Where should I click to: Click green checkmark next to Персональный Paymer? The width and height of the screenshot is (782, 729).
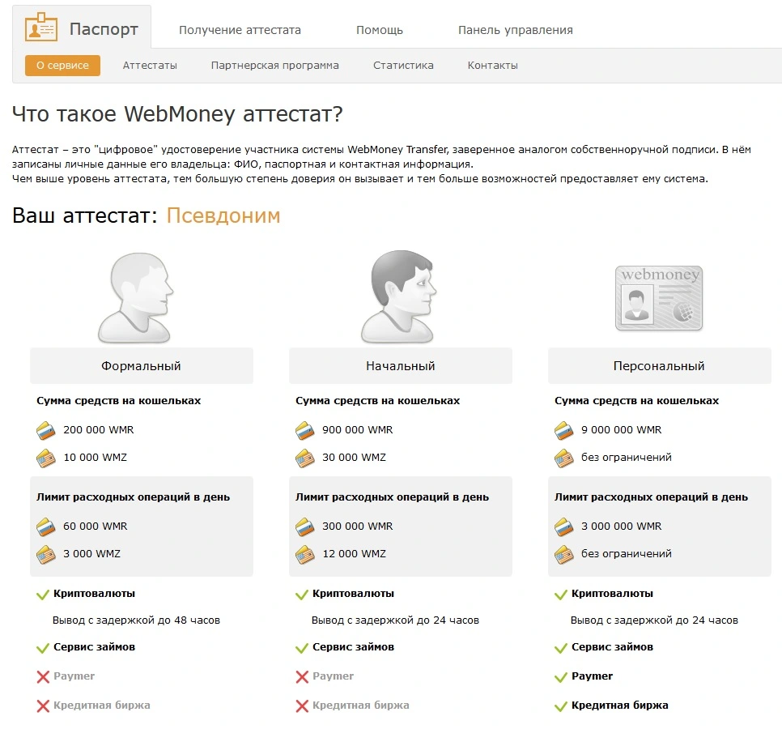point(561,677)
